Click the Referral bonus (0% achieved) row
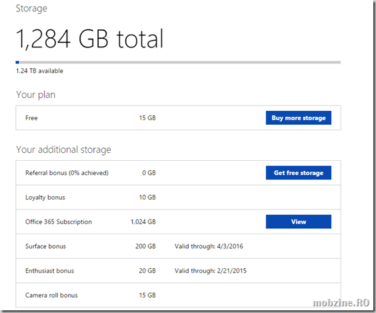 [178, 173]
